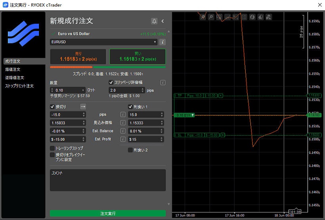Screen dimensions: 325x220
Task: Open info icon in the pips row
Action: [123, 115]
